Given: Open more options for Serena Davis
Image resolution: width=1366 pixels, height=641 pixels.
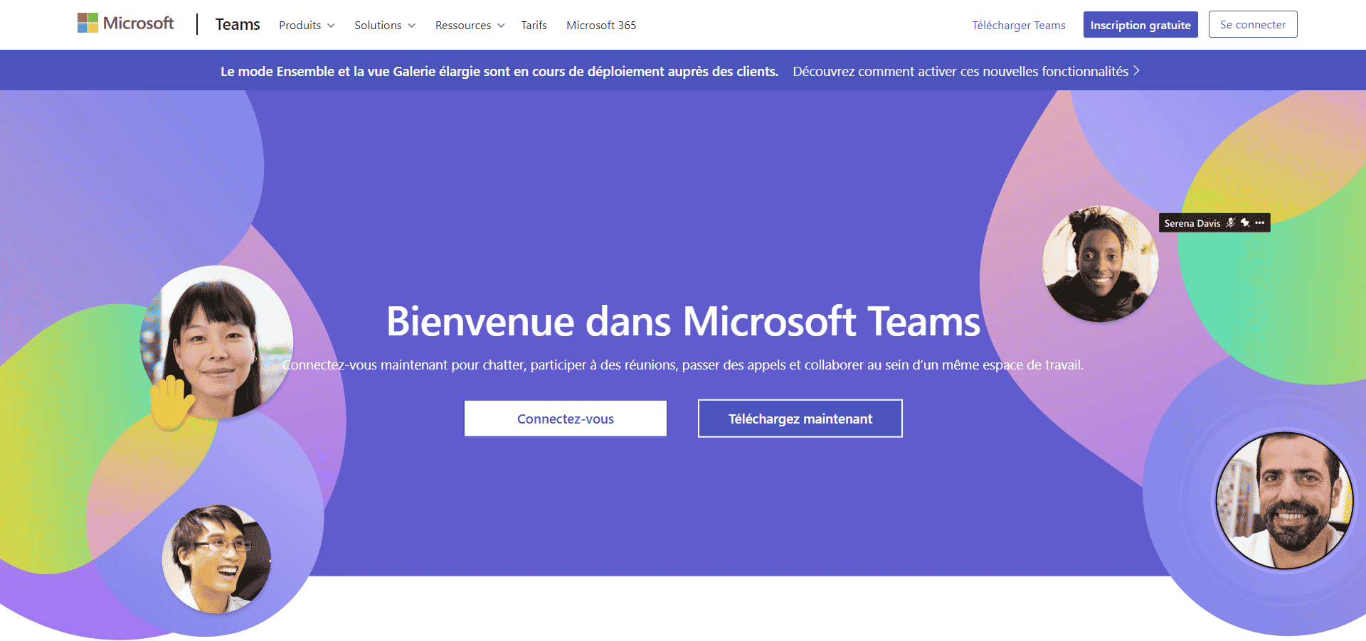Looking at the screenshot, I should coord(1260,222).
